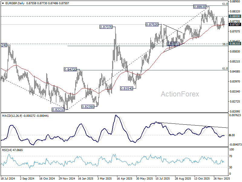Select the EURGBP,Daily chart title
The width and height of the screenshot is (242, 182).
click(x=15, y=3)
